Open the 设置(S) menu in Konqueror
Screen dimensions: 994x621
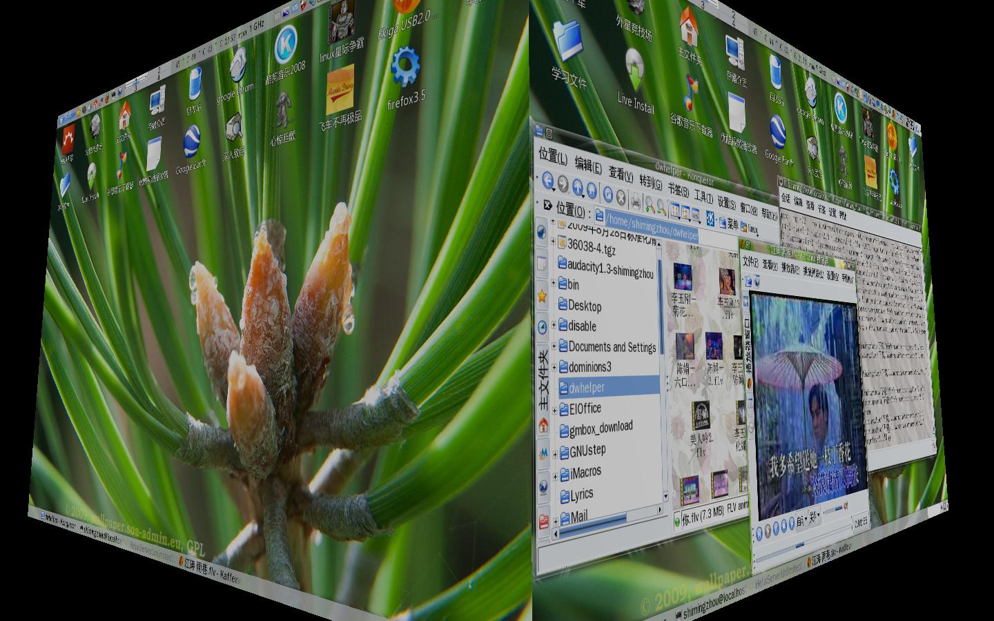(x=725, y=204)
